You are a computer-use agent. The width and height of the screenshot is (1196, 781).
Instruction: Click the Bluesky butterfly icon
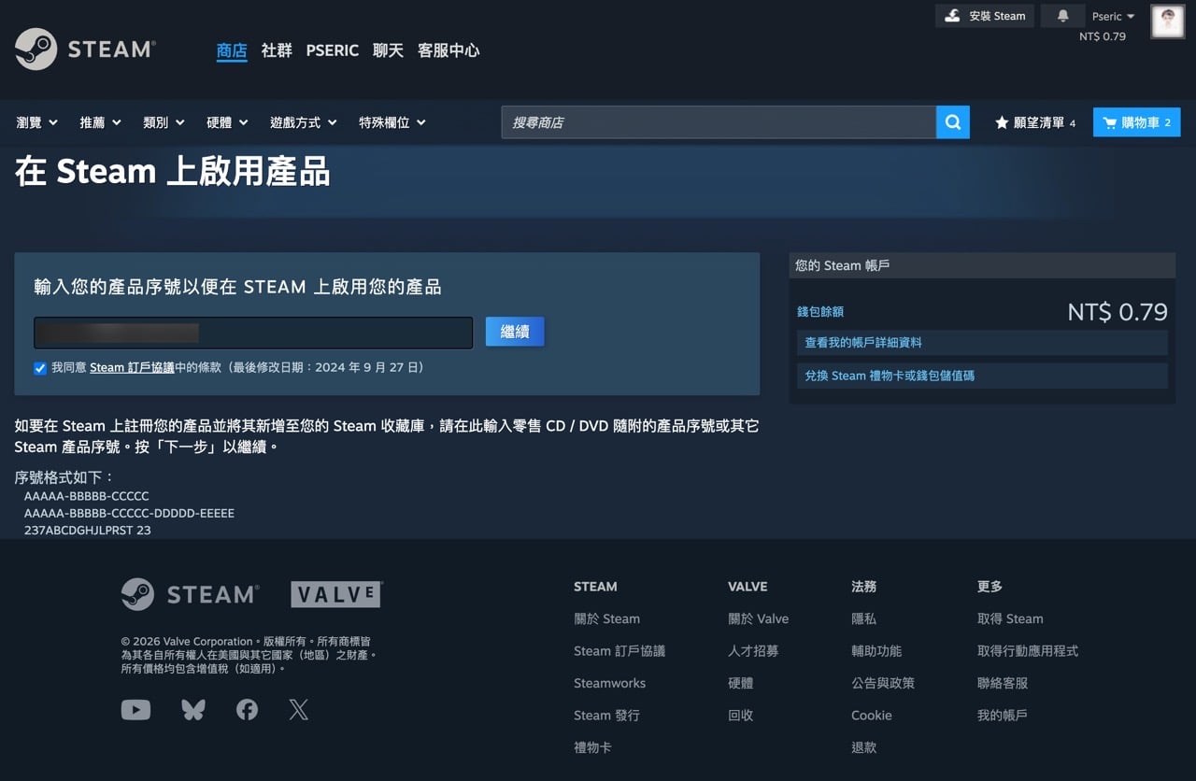193,710
